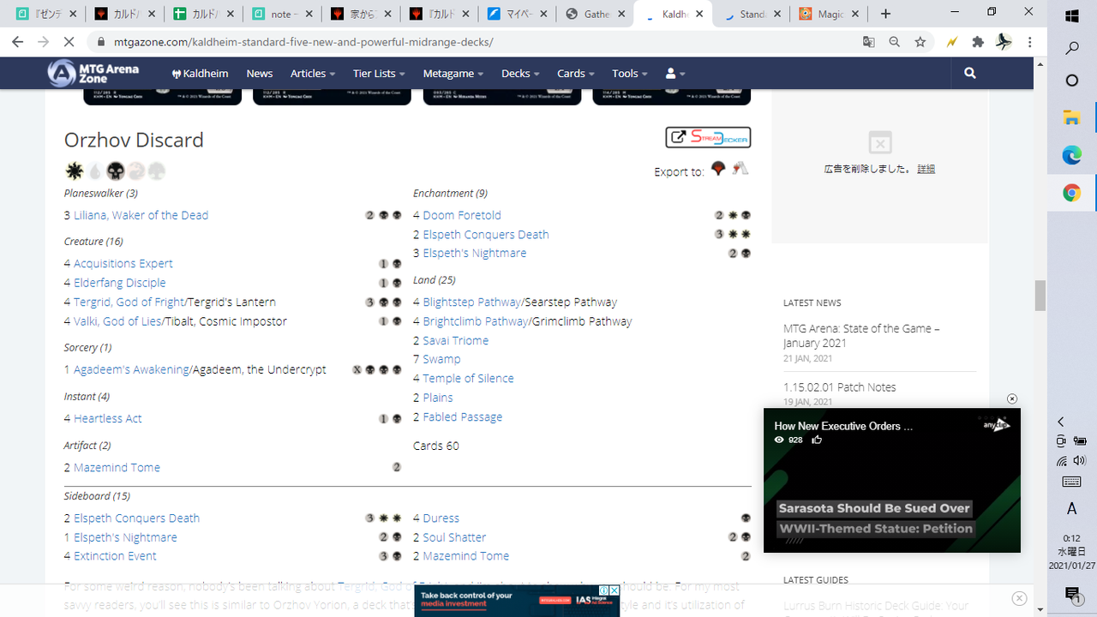Expand the Decks dropdown menu
Viewport: 1097px width, 617px height.
520,74
